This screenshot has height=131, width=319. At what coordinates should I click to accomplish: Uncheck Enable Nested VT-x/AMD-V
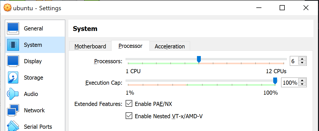pyautogui.click(x=129, y=116)
